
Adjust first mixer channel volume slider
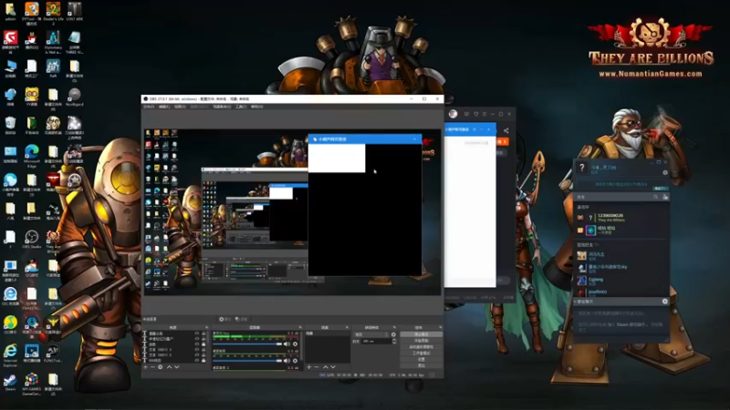click(247, 344)
